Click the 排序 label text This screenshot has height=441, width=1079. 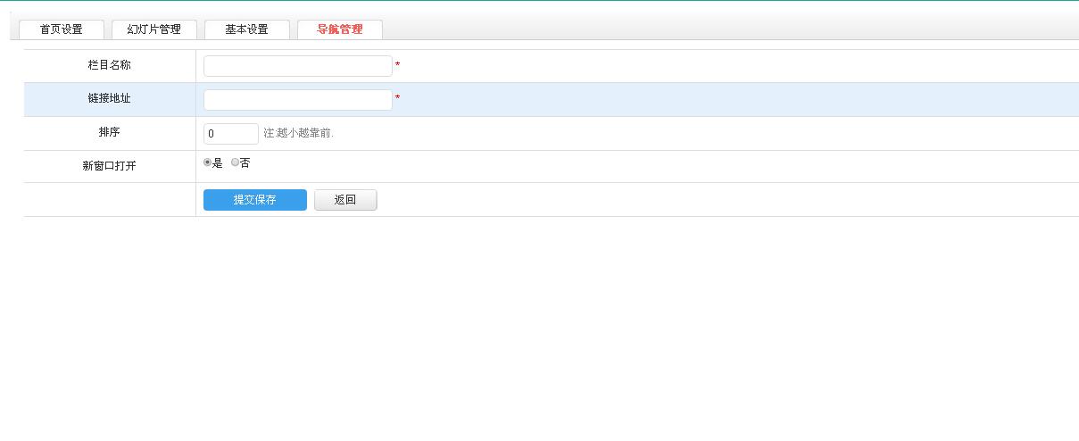pyautogui.click(x=110, y=132)
